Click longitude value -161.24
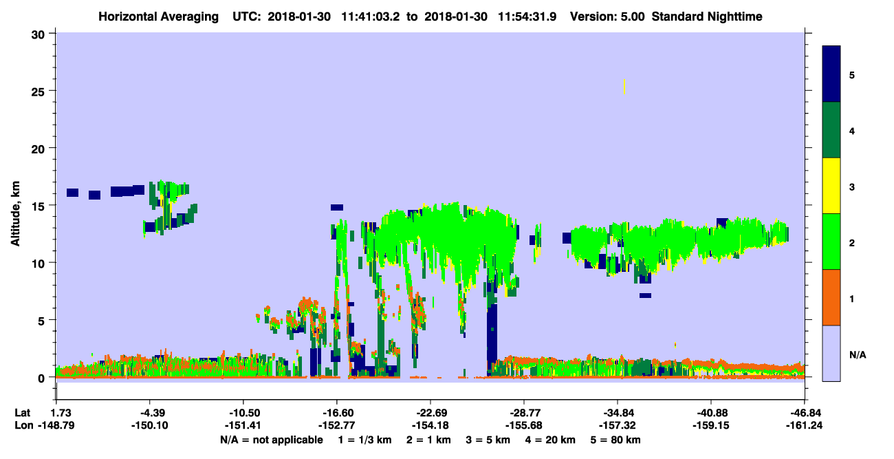This screenshot has width=894, height=459. pyautogui.click(x=804, y=425)
